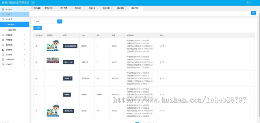260x123 pixels.
Task: Switch to the 活动类型 tab
Action: [x=120, y=8]
